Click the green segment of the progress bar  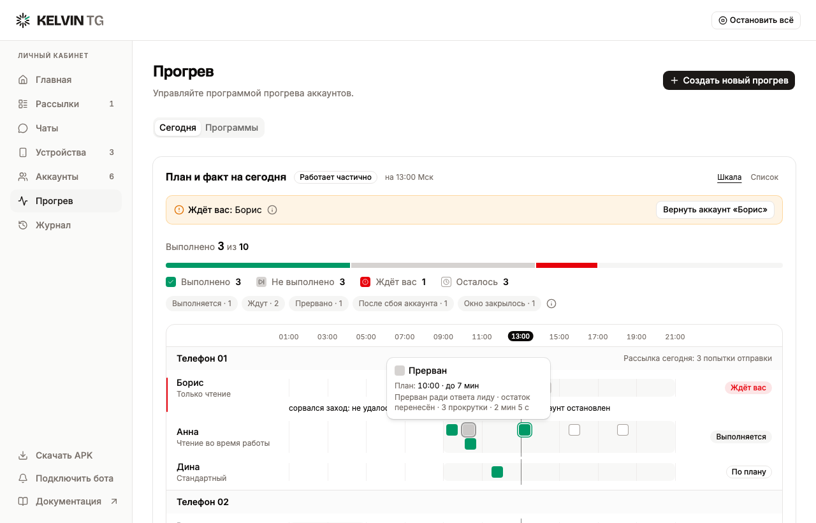coord(258,265)
